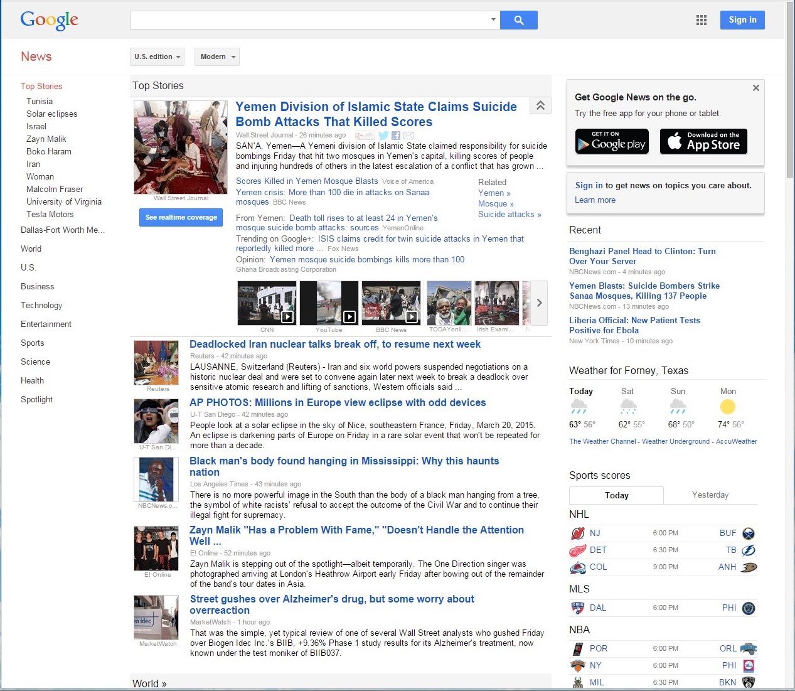Share top story on Twitter
The height and width of the screenshot is (691, 795).
pyautogui.click(x=383, y=136)
